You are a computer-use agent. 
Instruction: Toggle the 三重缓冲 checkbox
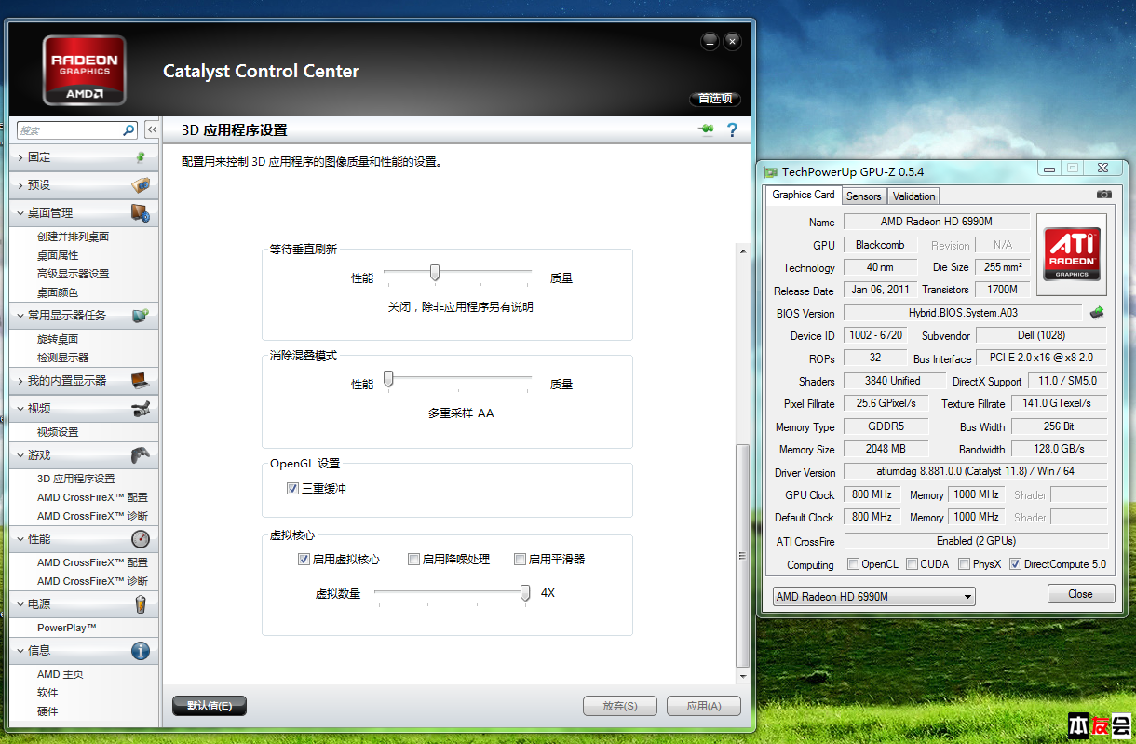click(292, 488)
